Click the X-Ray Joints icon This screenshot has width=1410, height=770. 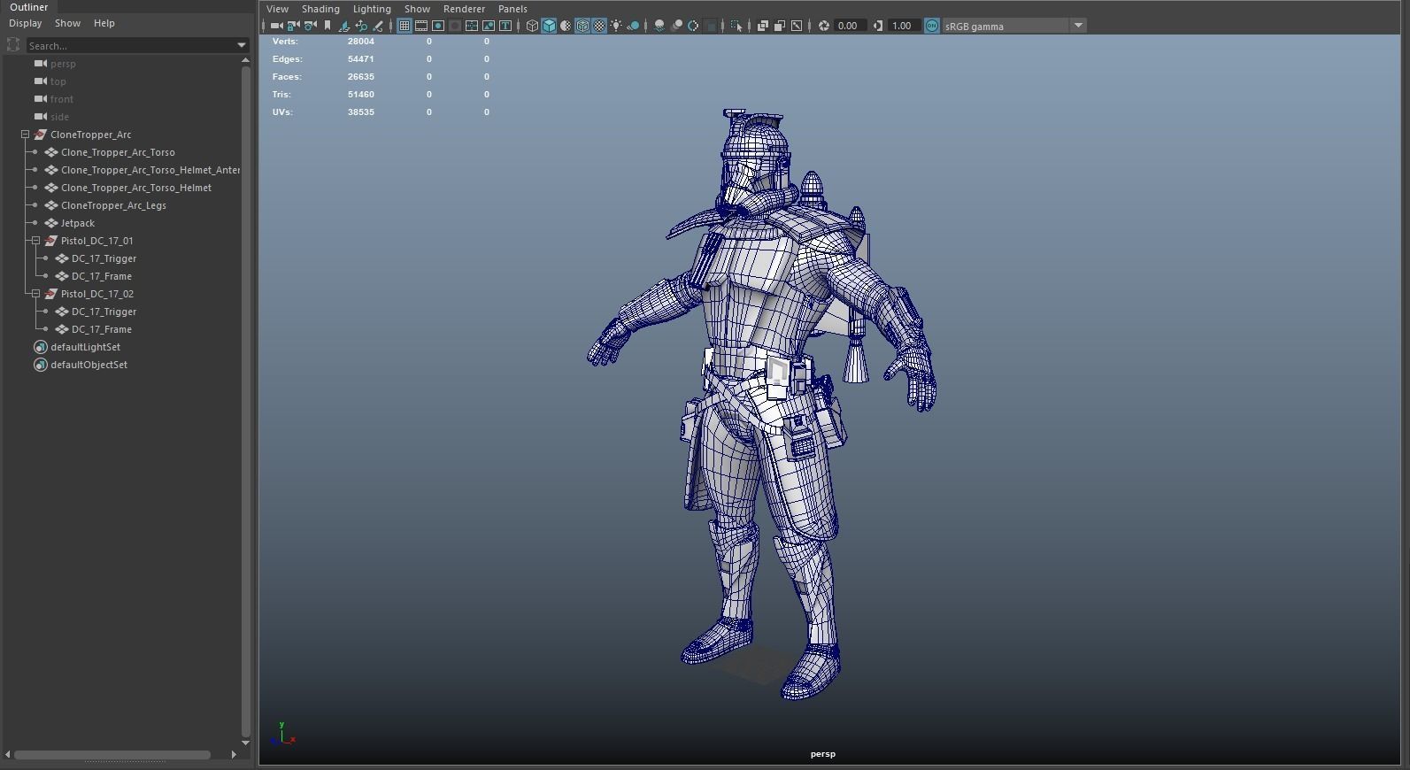pyautogui.click(x=797, y=26)
